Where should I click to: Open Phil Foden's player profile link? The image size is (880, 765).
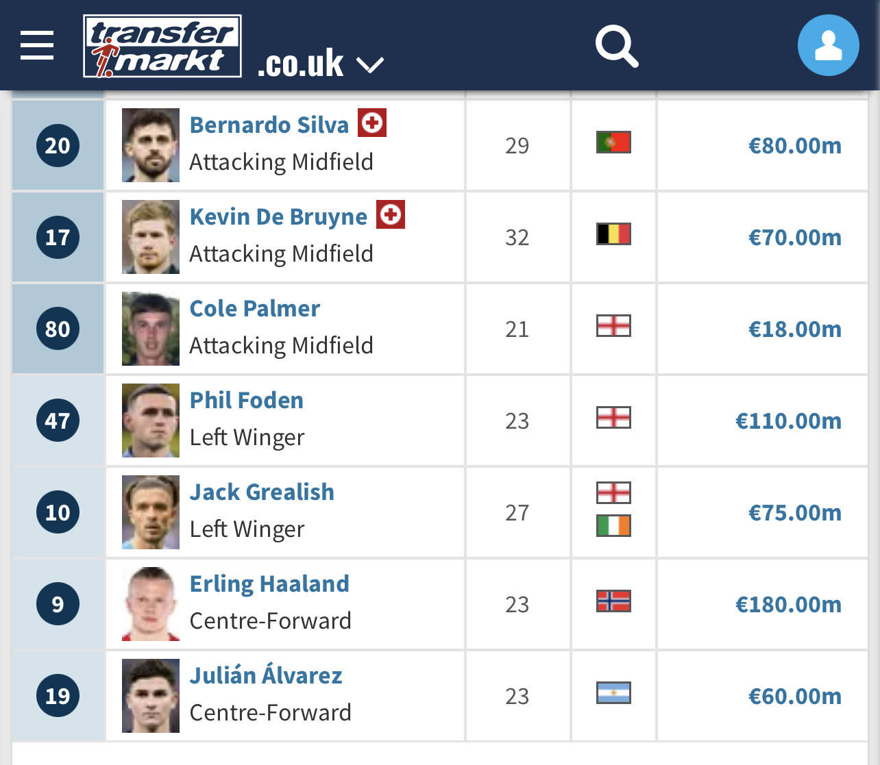pyautogui.click(x=247, y=400)
